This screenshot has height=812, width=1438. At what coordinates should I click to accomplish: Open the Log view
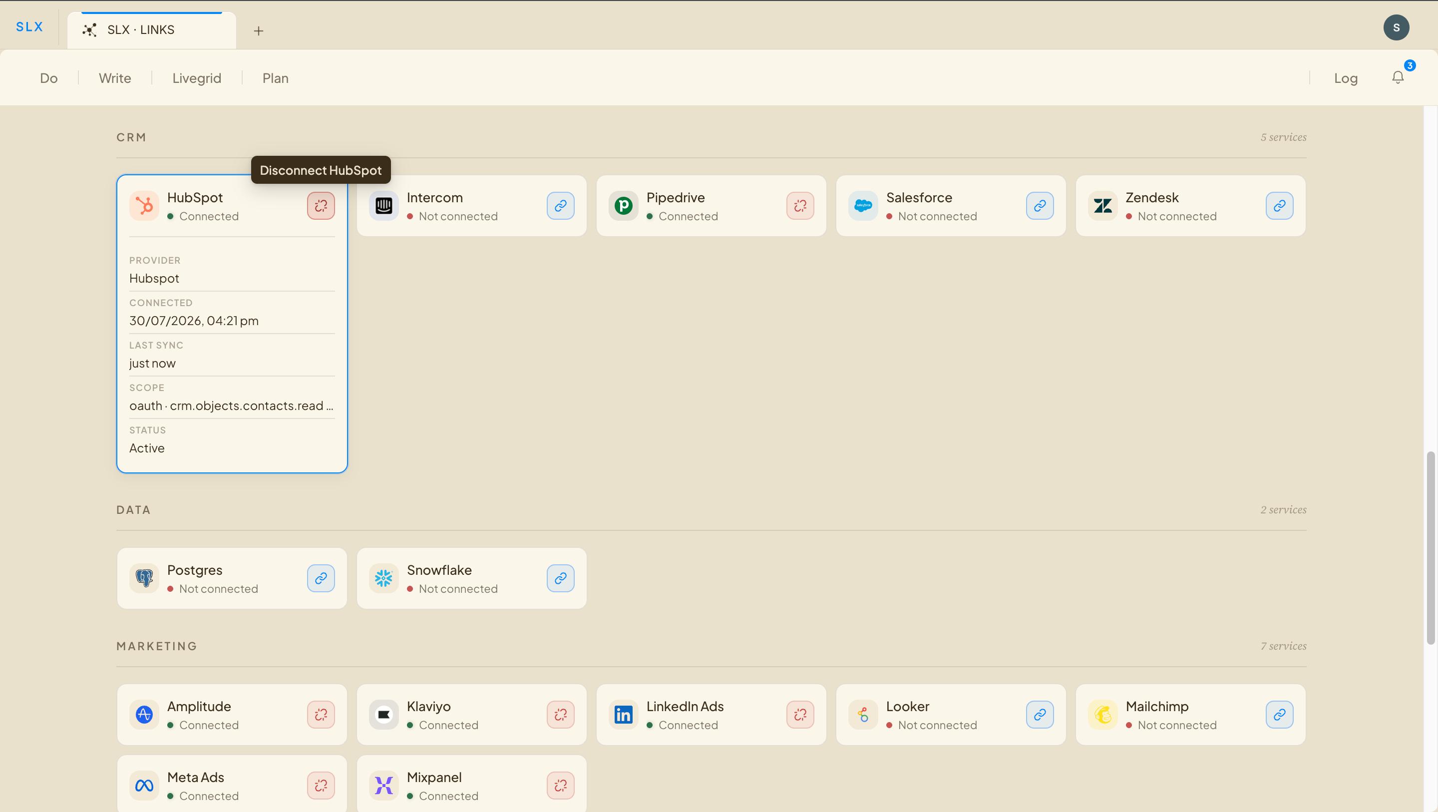[1346, 77]
